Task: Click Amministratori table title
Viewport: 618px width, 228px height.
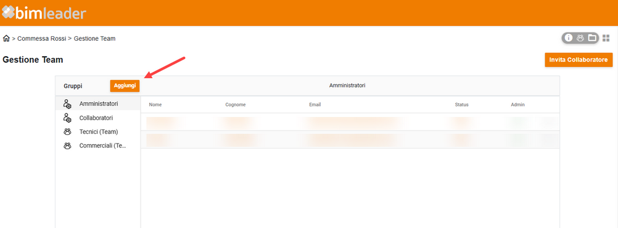Action: [347, 86]
